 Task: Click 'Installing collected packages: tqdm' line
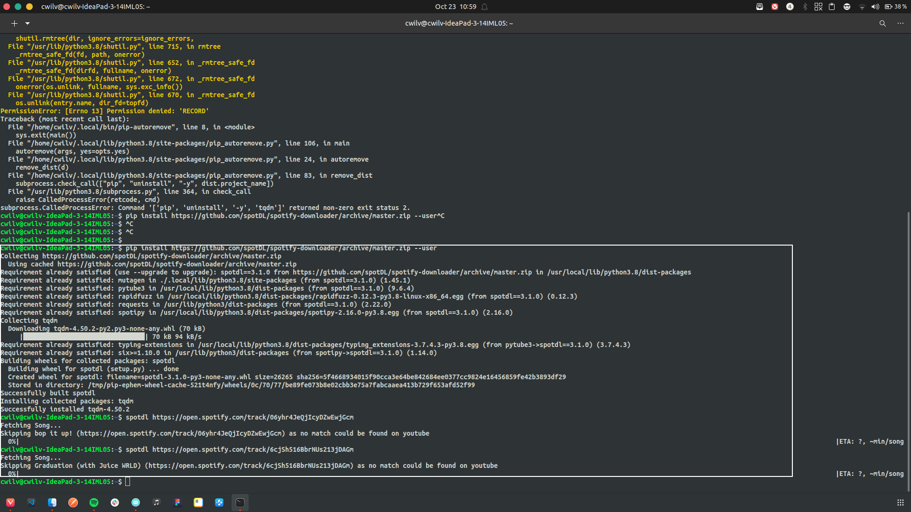click(67, 401)
